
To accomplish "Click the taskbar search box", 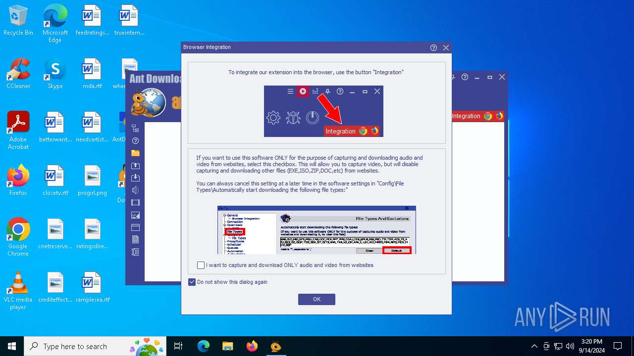I will 96,346.
